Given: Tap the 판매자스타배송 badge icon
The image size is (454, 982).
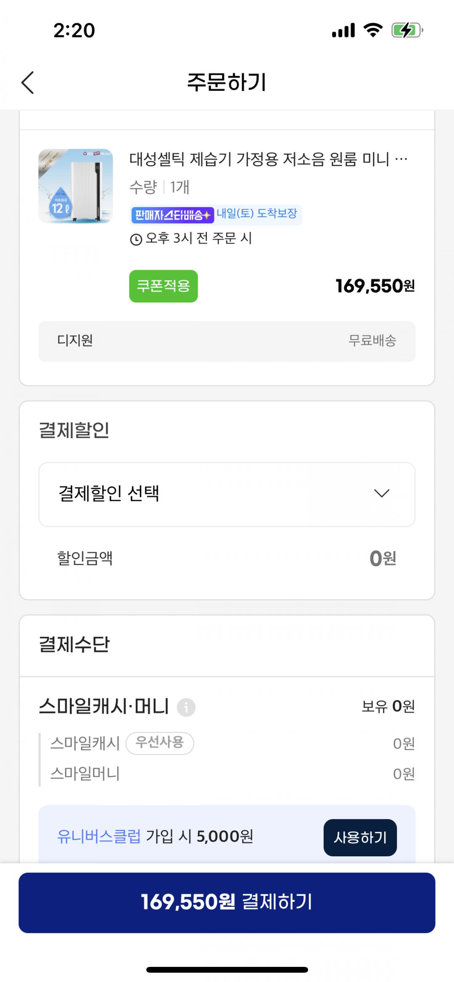Looking at the screenshot, I should pos(172,215).
